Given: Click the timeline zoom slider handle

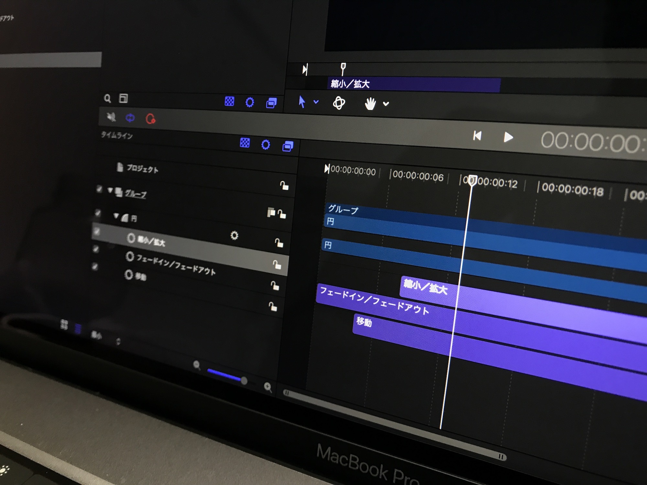Looking at the screenshot, I should point(244,381).
